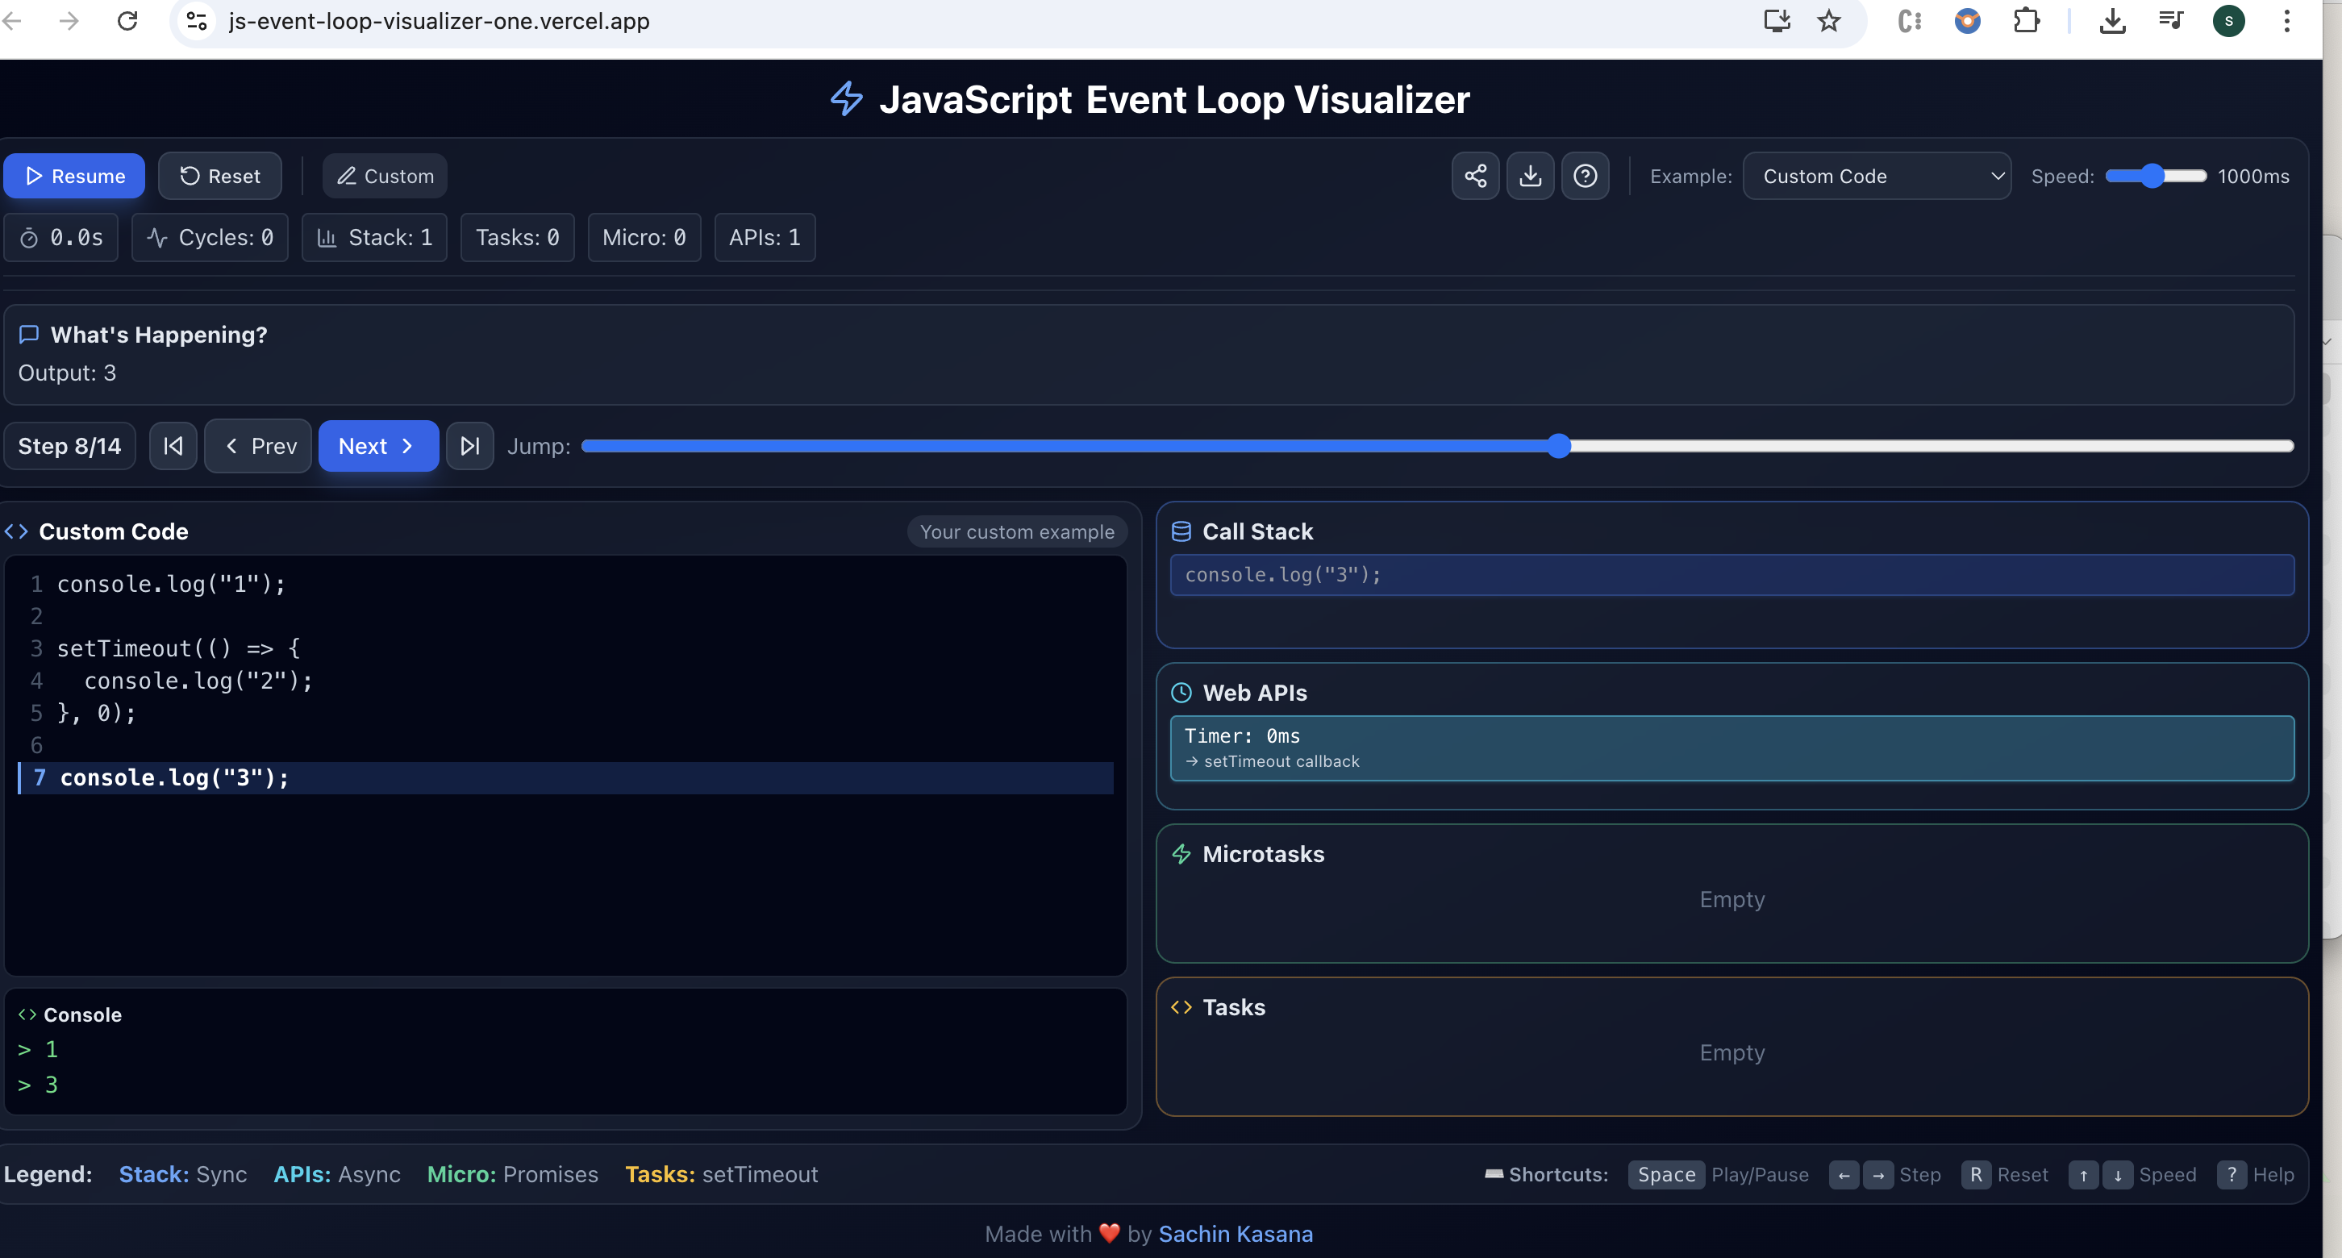
Task: Click the skip-to-start step control
Action: [x=173, y=445]
